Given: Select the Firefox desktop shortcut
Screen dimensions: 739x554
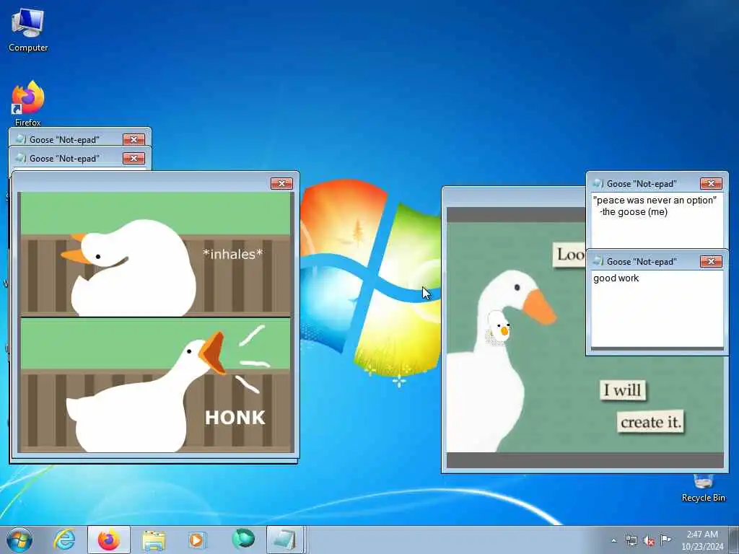Looking at the screenshot, I should [28, 103].
